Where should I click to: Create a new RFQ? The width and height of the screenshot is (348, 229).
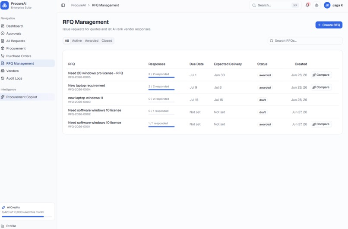pyautogui.click(x=329, y=25)
